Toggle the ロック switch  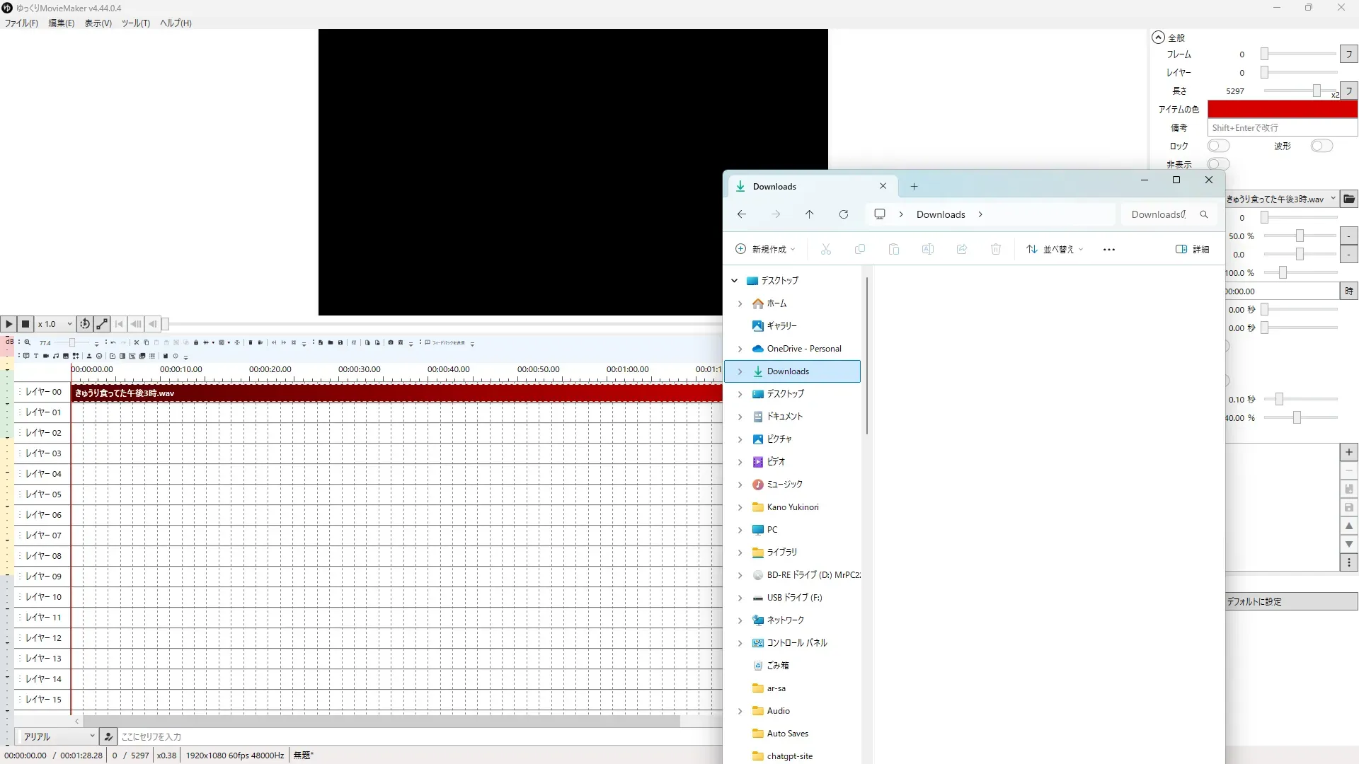[x=1218, y=146]
